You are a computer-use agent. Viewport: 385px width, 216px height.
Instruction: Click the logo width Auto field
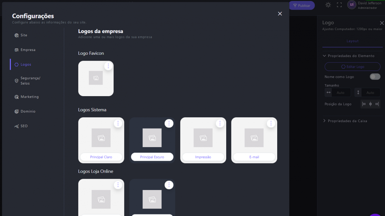341,93
